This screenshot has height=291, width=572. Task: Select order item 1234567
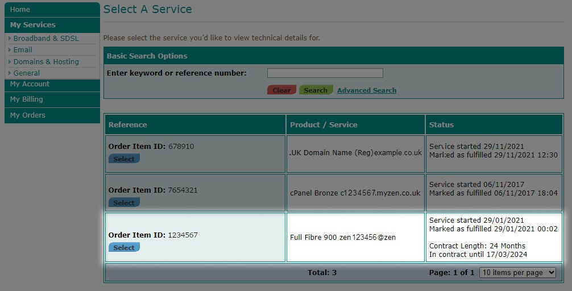[x=124, y=248]
